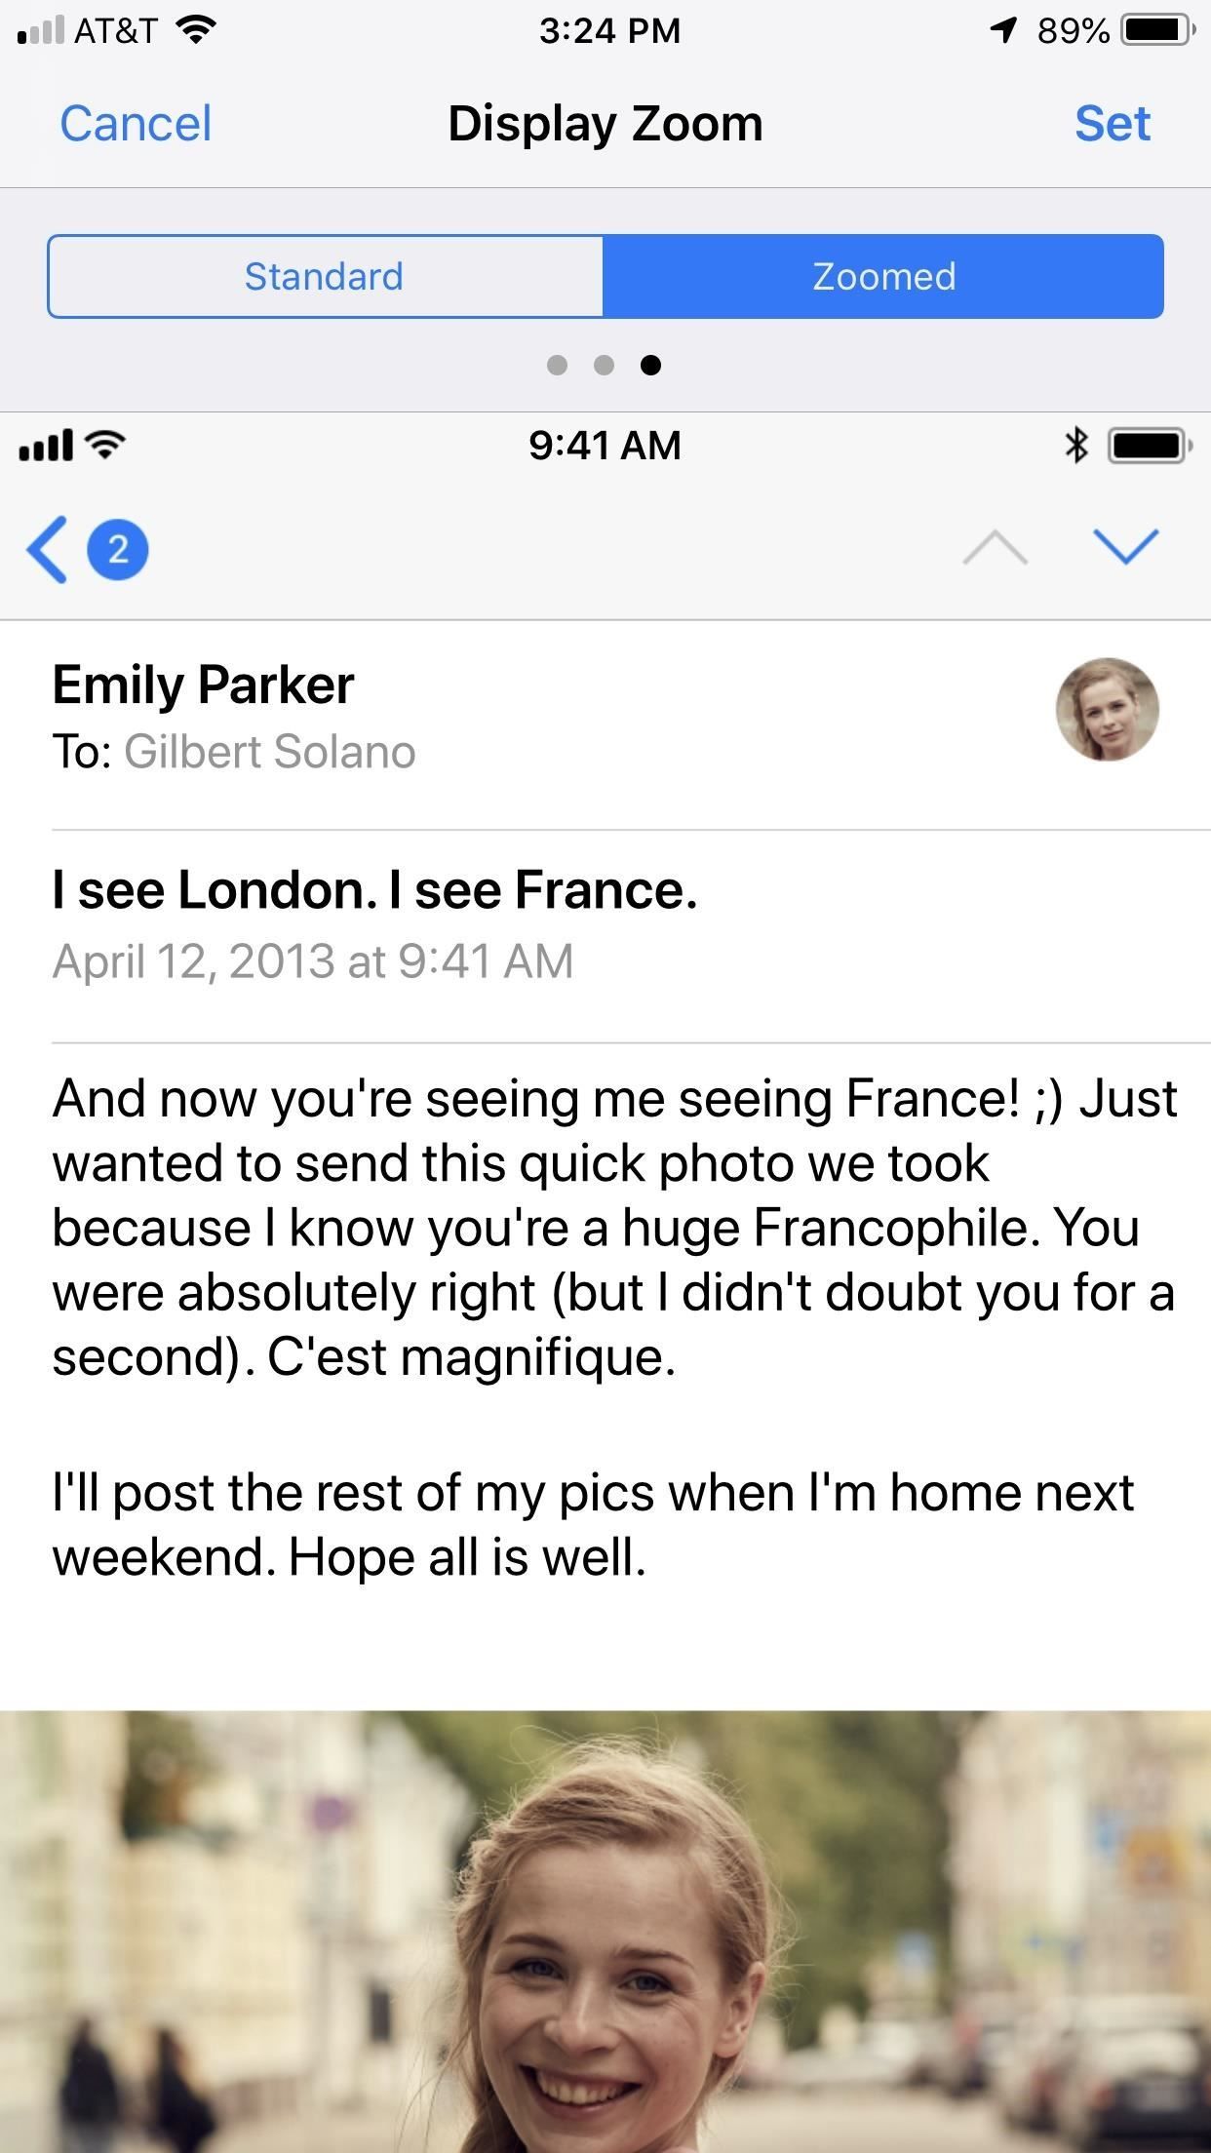The width and height of the screenshot is (1211, 2153).
Task: Tap Emily Parker's round avatar photo
Action: (1107, 709)
